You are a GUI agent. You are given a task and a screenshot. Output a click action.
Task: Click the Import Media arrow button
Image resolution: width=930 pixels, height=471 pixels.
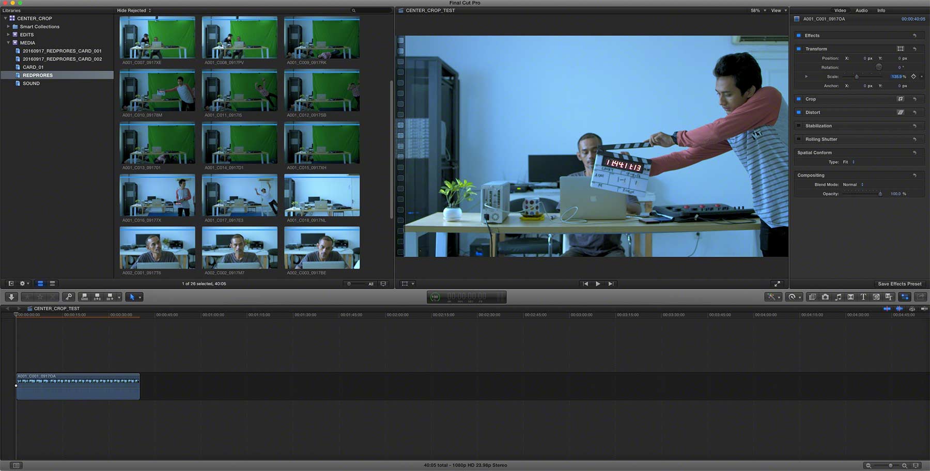pos(11,297)
